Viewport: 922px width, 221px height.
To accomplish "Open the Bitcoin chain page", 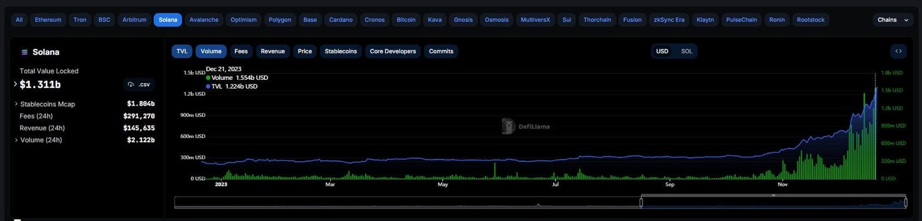I will pos(406,20).
